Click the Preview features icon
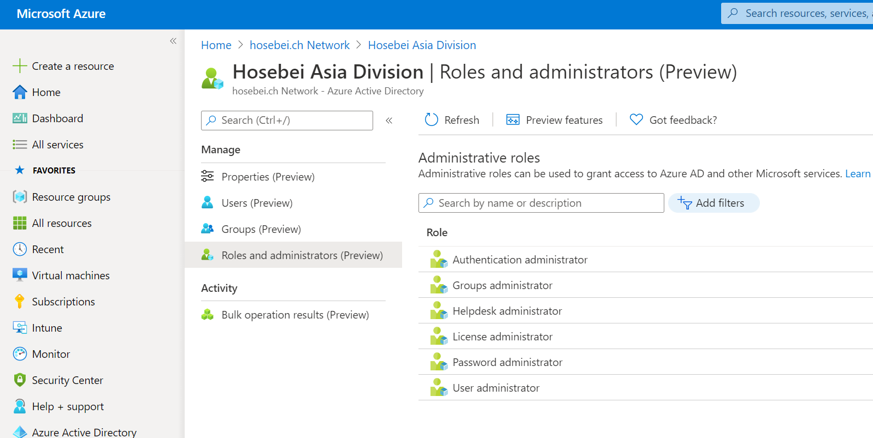This screenshot has width=873, height=438. point(513,120)
